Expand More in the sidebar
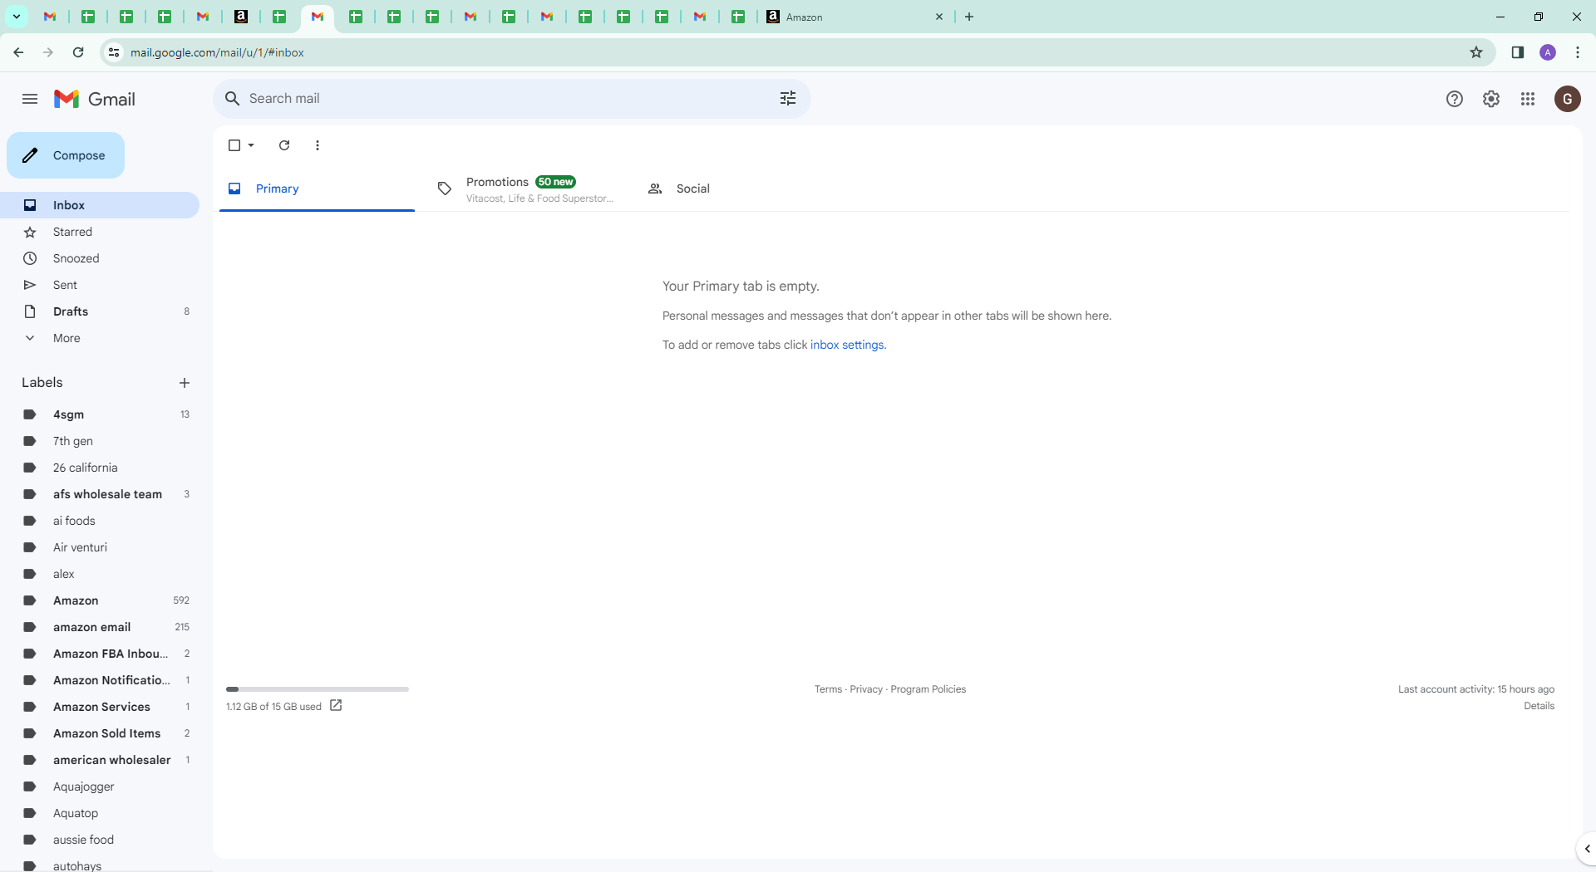 66,338
